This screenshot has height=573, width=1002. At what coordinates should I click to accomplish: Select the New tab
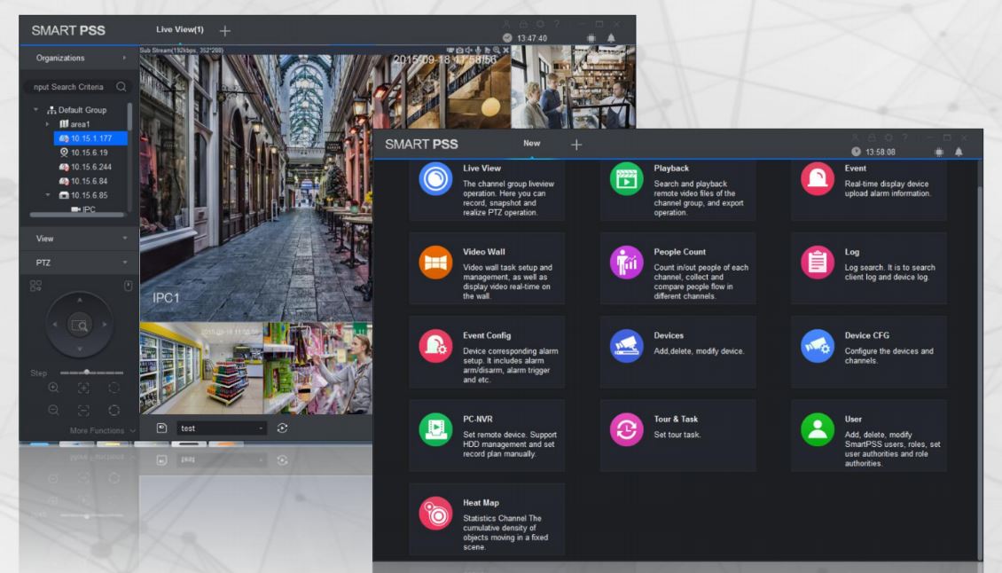pyautogui.click(x=532, y=144)
